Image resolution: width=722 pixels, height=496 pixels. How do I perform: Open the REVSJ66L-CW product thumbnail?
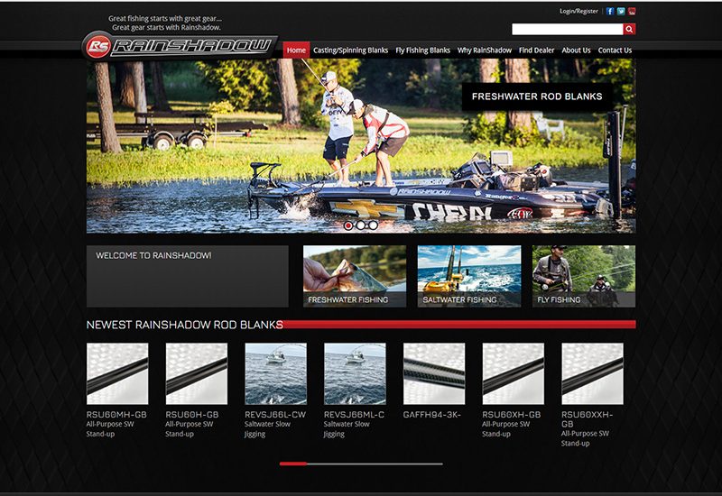(276, 373)
